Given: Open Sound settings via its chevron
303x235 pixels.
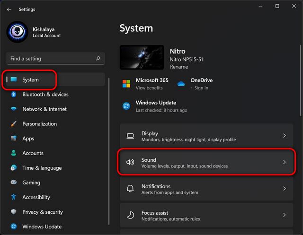Looking at the screenshot, I should [284, 162].
